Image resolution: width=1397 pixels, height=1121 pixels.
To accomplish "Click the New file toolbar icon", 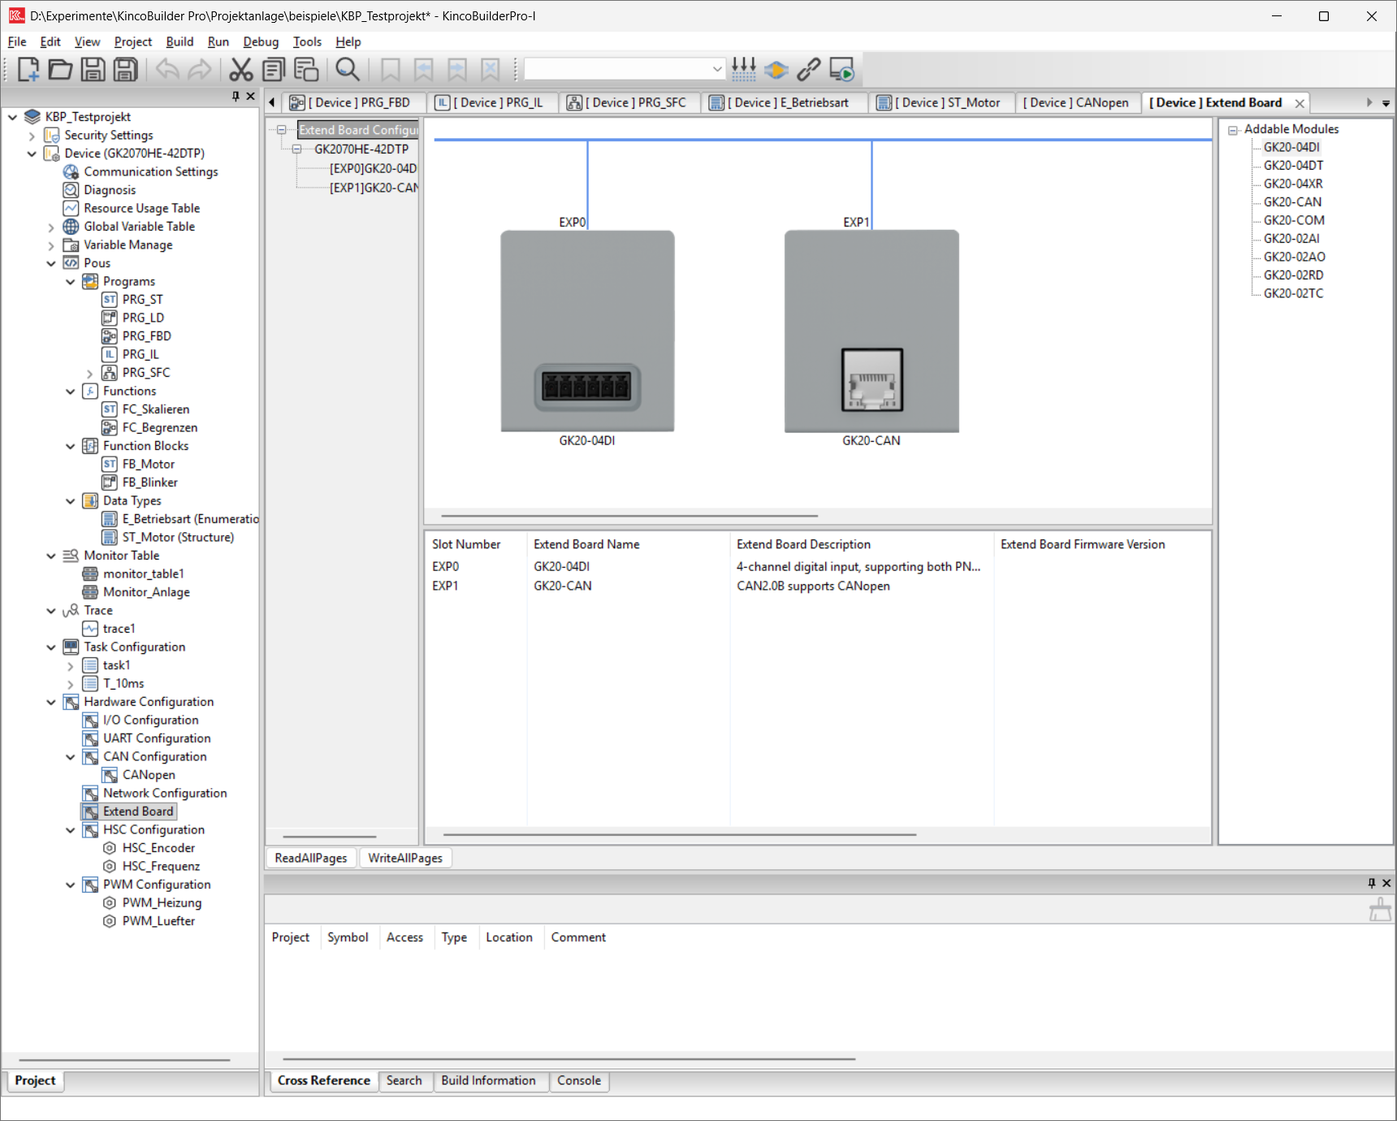I will click(x=28, y=70).
